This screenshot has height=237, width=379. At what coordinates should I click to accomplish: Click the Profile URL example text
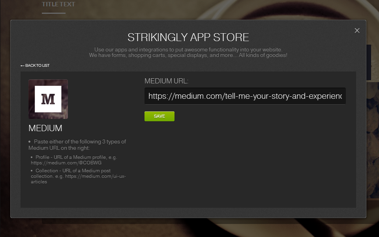74,160
